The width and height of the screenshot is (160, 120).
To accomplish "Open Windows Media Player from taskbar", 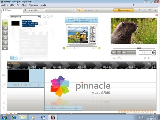I will coord(33,117).
